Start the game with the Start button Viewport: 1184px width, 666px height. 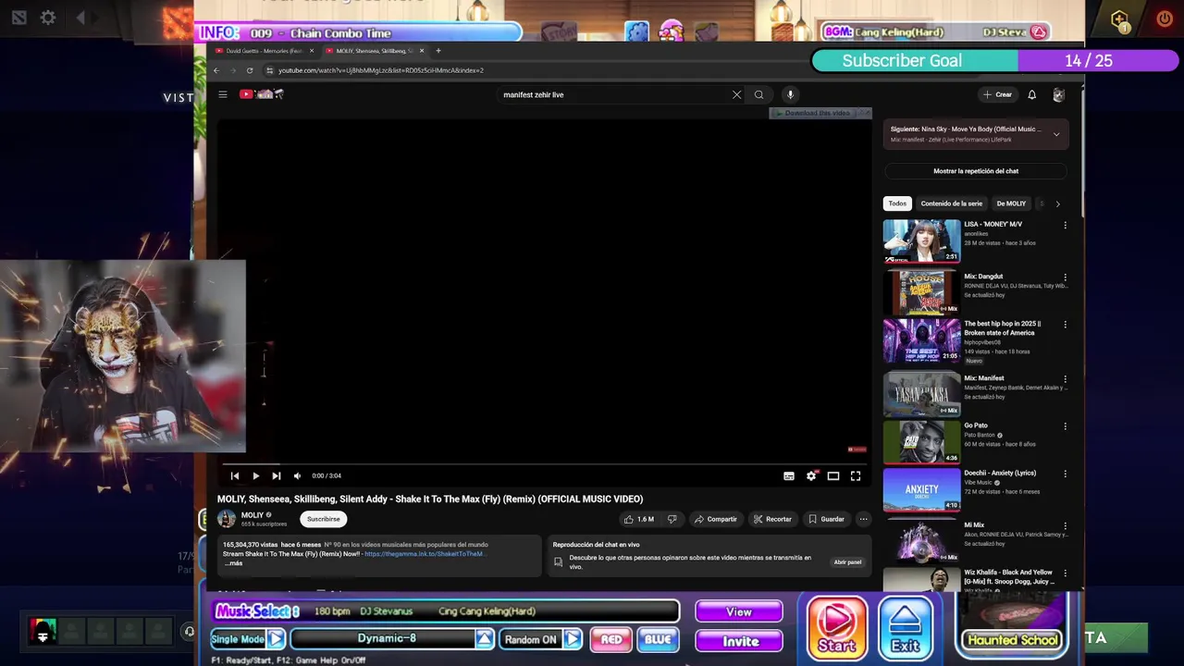tap(836, 629)
